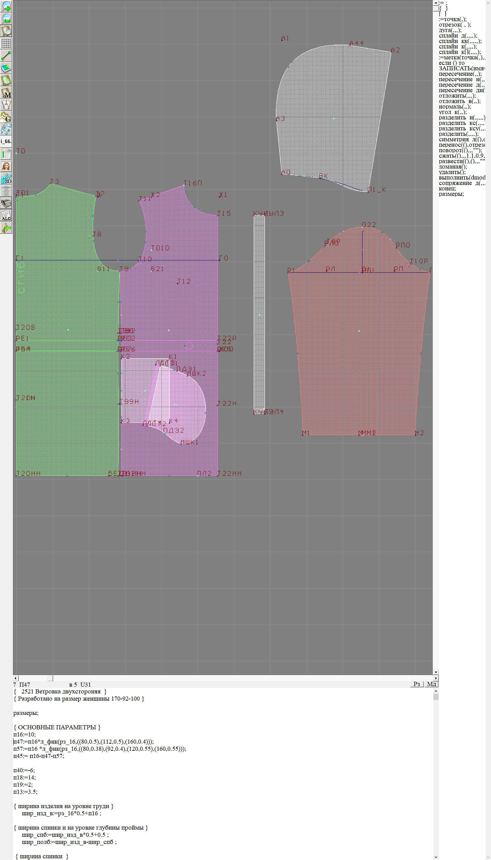
Task: Click the zoom in magnifier icon
Action: coord(6,6)
